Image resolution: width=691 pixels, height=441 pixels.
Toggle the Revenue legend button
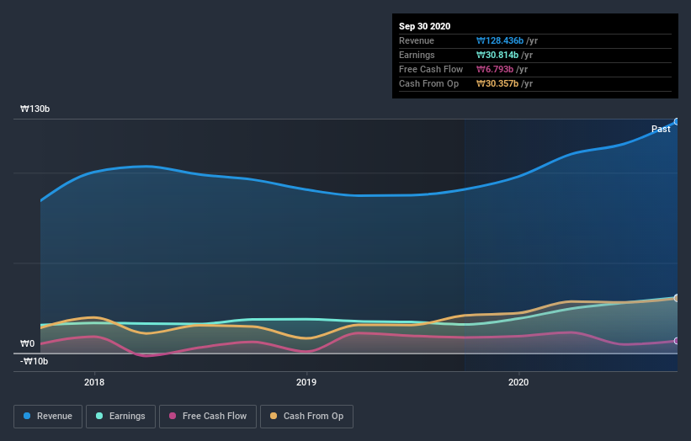pos(48,417)
